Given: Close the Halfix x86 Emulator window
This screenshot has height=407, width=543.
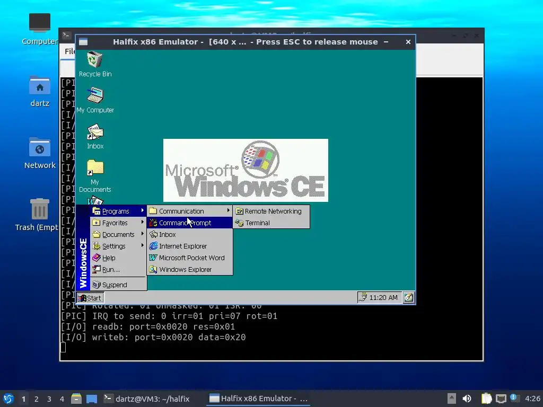Looking at the screenshot, I should 408,42.
